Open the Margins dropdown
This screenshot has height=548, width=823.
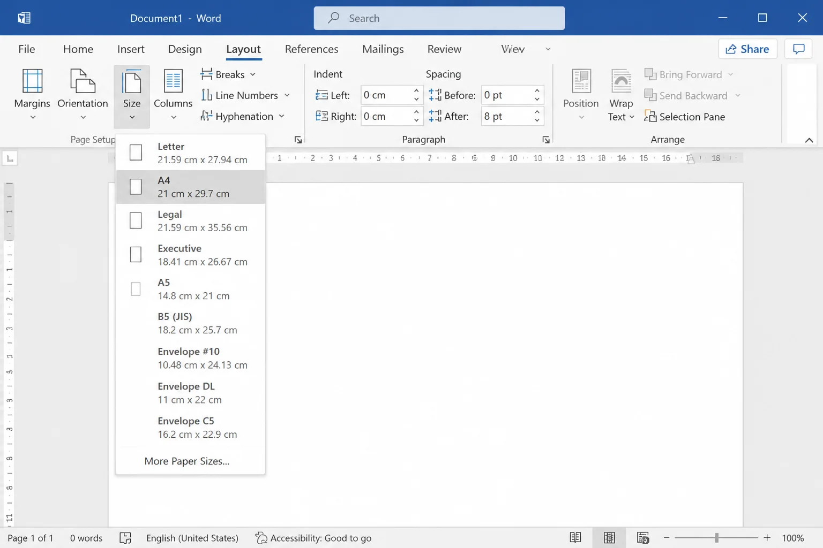point(32,95)
